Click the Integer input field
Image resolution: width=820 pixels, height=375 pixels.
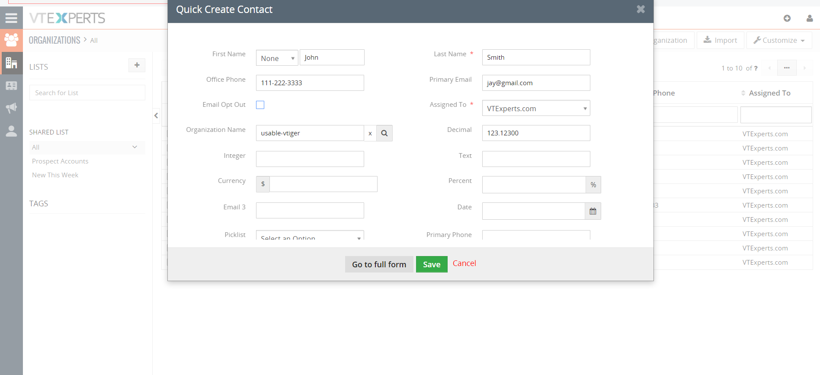(310, 159)
